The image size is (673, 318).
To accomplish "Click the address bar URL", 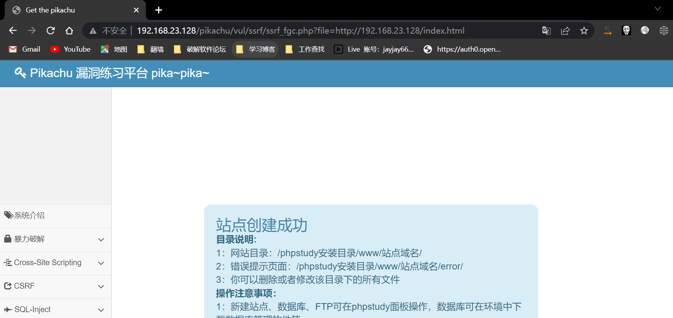I will 300,31.
